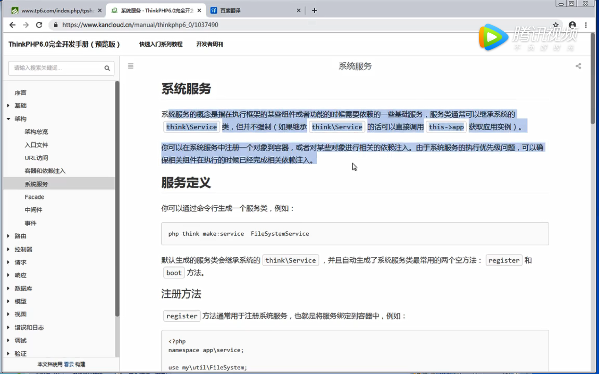The height and width of the screenshot is (374, 599).
Task: Open a new browser tab
Action: [314, 10]
